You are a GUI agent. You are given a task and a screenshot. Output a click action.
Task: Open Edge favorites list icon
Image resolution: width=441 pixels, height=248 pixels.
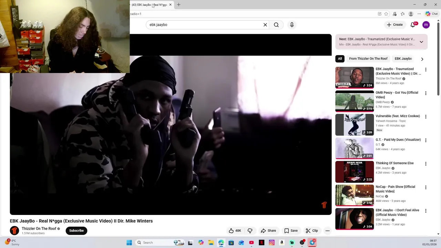[402, 14]
